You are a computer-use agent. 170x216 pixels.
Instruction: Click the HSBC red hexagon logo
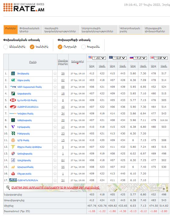pyautogui.click(x=13, y=100)
